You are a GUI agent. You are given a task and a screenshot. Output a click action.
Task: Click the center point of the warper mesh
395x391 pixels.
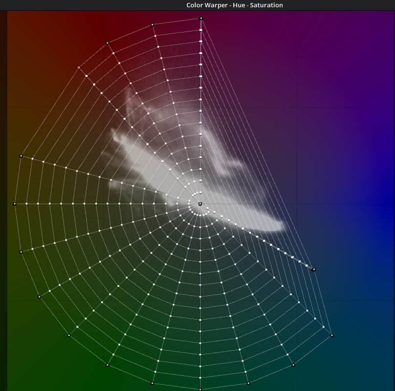pos(200,204)
